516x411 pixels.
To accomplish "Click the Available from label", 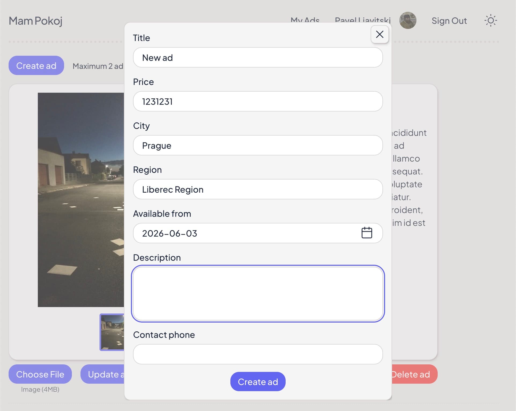I will 162,214.
